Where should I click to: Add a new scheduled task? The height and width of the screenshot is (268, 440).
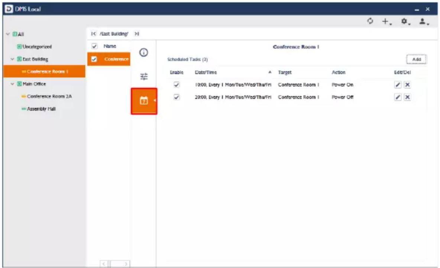[x=417, y=59]
